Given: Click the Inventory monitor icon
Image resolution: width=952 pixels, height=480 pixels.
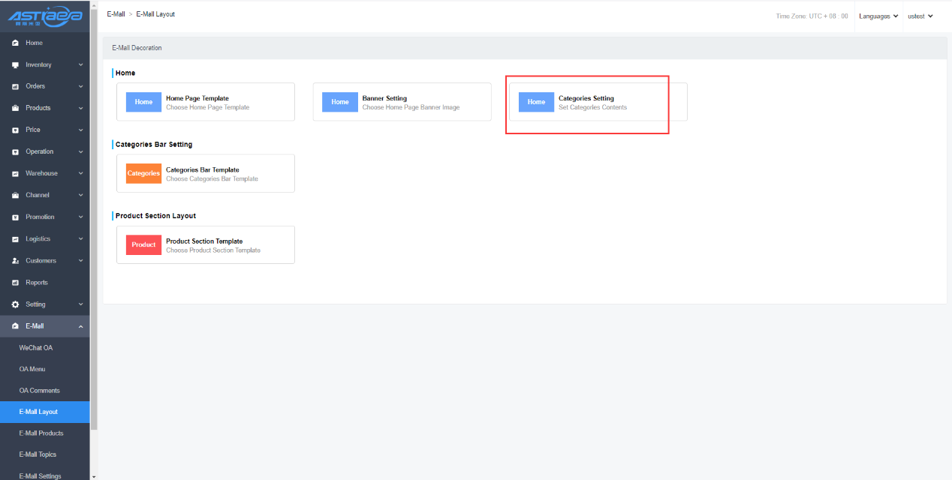Looking at the screenshot, I should pyautogui.click(x=15, y=64).
